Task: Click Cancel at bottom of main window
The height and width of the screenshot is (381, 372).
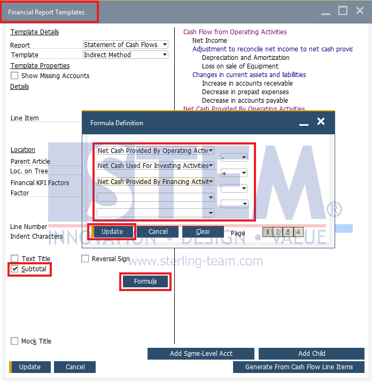Action: [x=75, y=367]
